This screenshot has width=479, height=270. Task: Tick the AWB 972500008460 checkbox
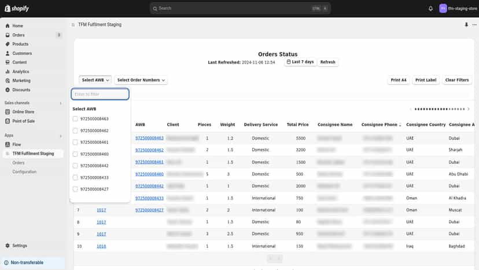point(75,154)
